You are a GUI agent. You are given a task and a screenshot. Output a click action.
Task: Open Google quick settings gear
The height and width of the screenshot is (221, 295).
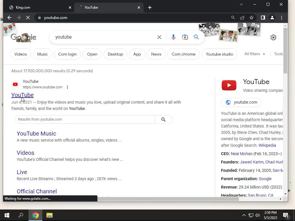click(x=273, y=37)
